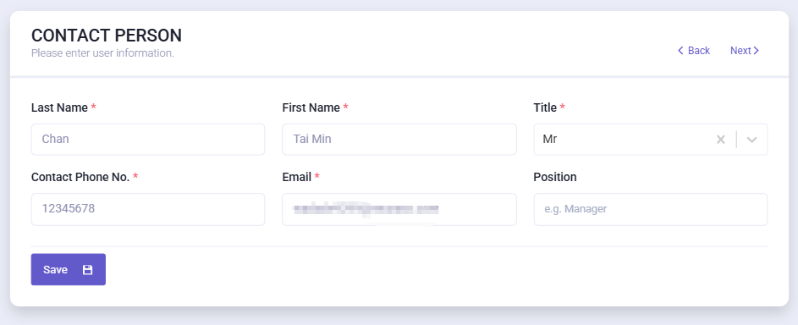Image resolution: width=798 pixels, height=325 pixels.
Task: Open the Title combo box showing Mr
Action: click(651, 140)
